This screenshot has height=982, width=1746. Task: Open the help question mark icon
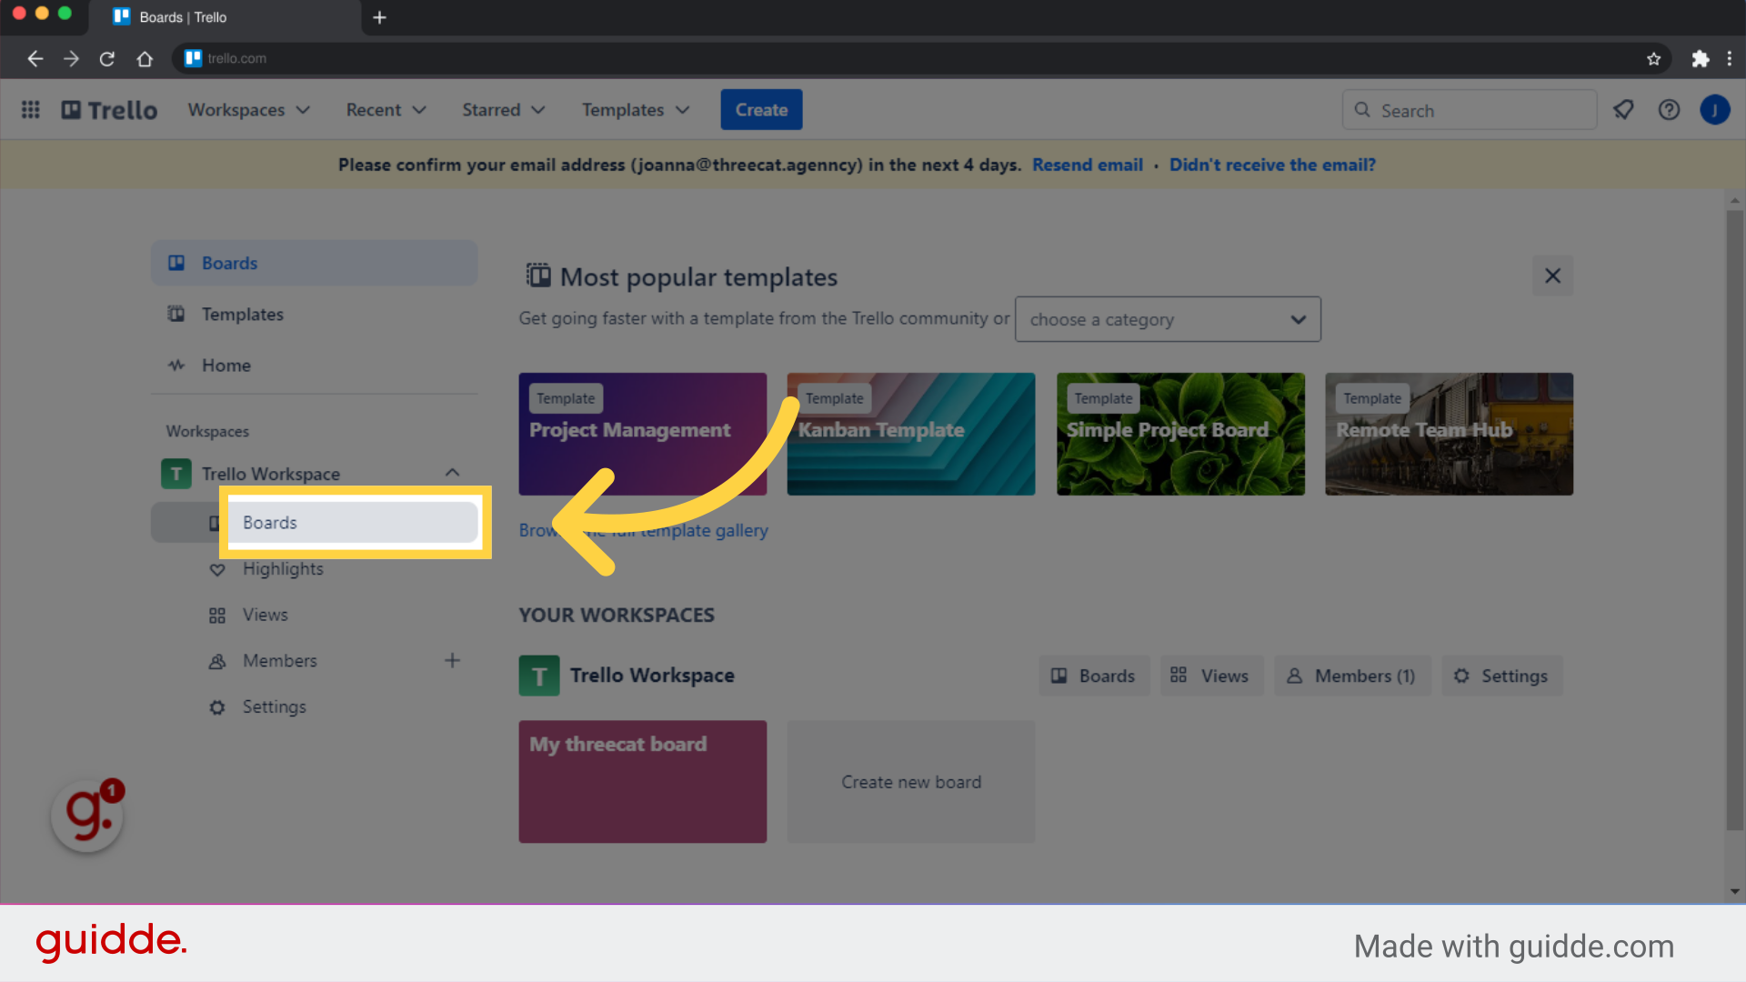tap(1669, 109)
